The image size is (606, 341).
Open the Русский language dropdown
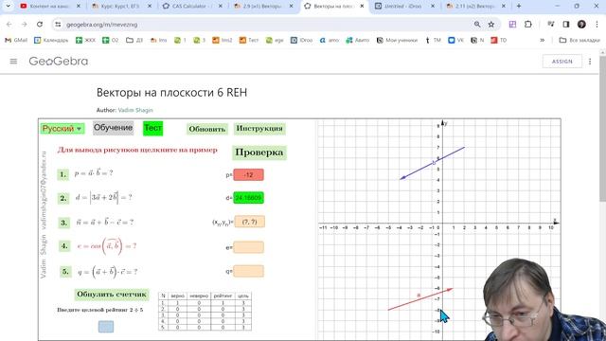[x=62, y=129]
